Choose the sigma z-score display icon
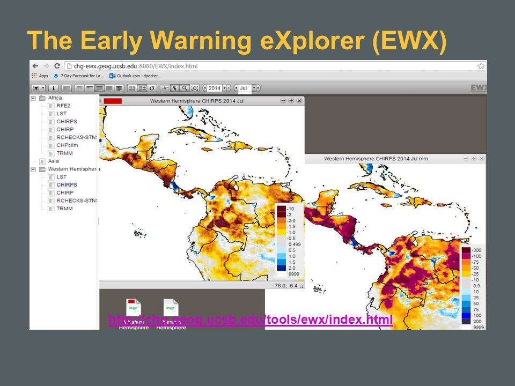 coord(152,88)
